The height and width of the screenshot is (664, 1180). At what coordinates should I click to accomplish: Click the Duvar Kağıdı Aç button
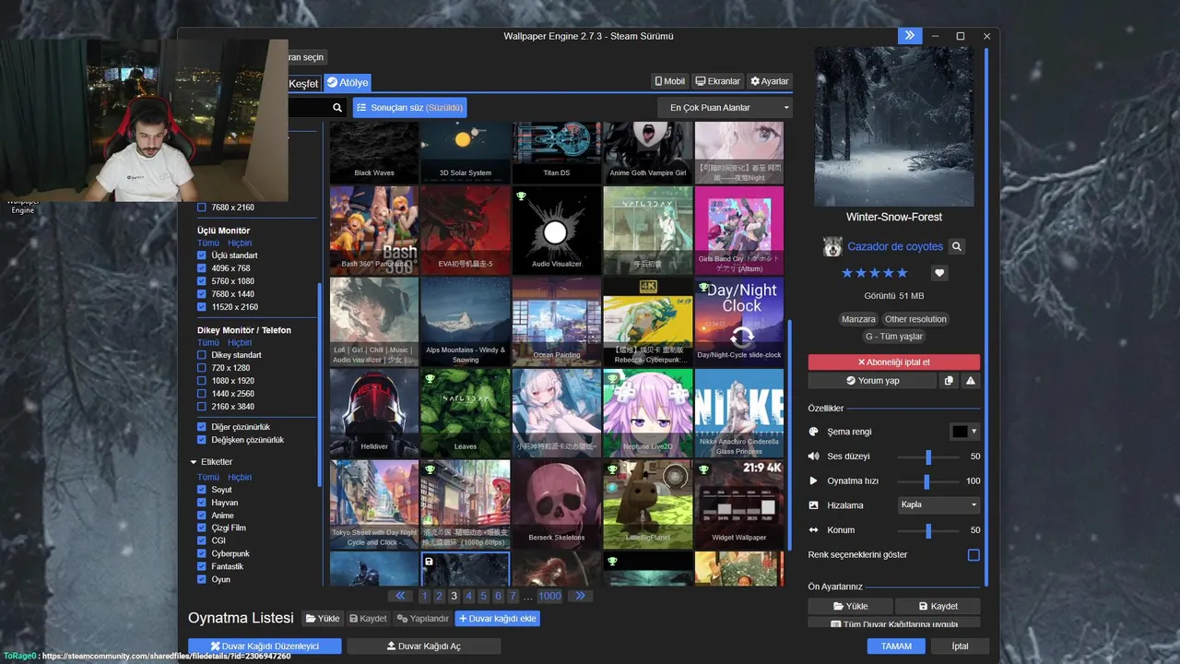424,646
